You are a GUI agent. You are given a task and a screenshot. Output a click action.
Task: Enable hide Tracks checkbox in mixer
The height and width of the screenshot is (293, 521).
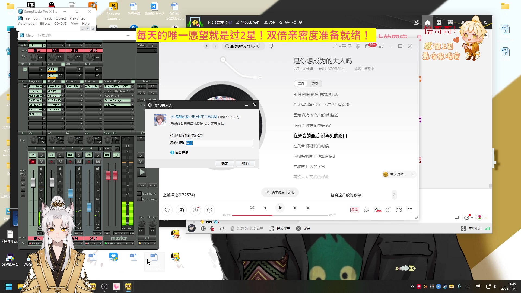(x=139, y=193)
